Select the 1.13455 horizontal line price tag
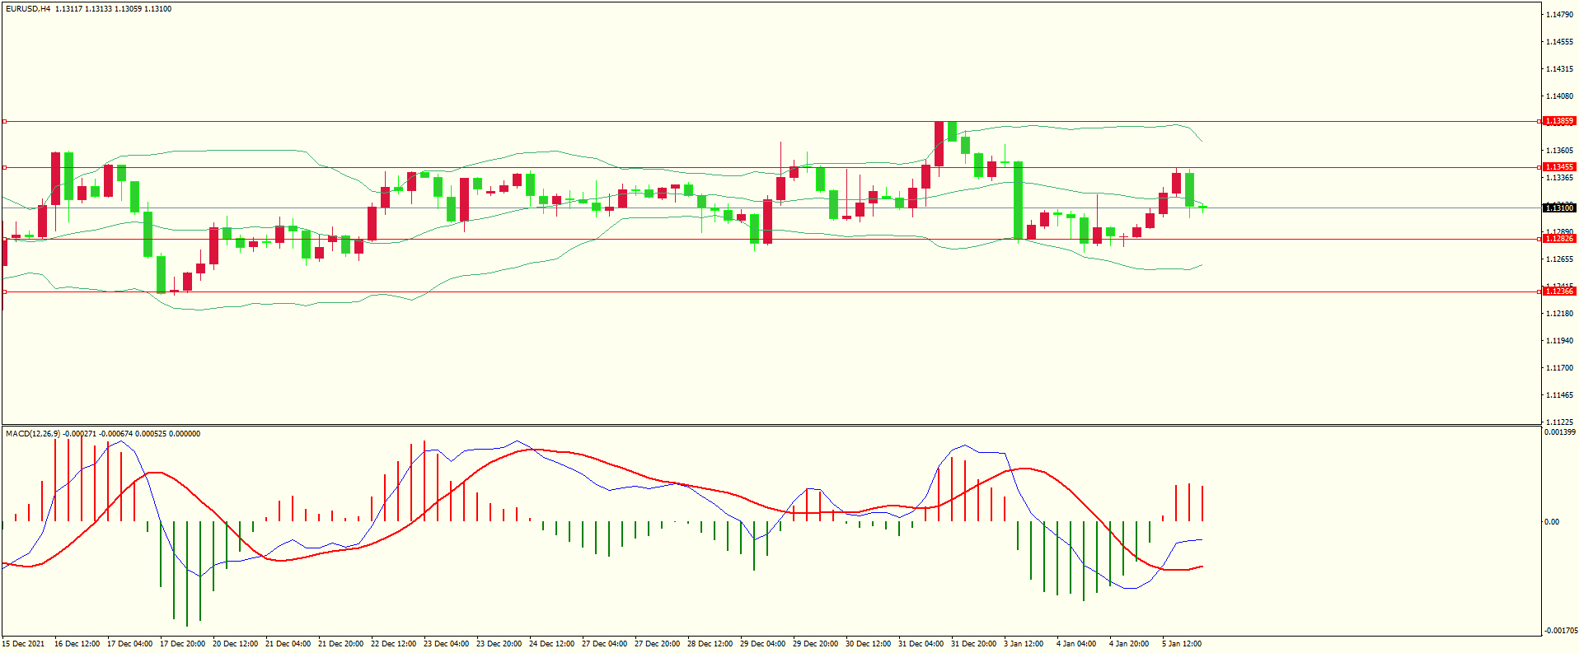 [1558, 167]
